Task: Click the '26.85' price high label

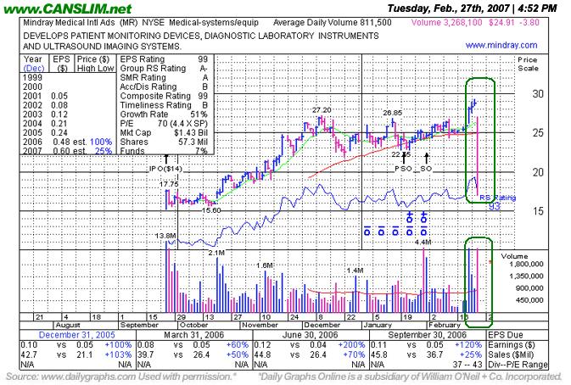Action: tap(393, 113)
